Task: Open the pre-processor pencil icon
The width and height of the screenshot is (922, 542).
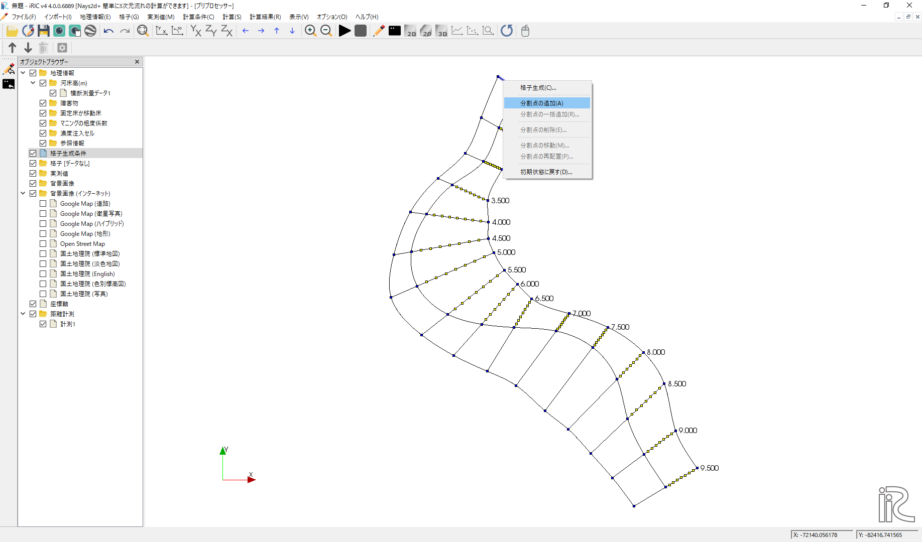Action: (379, 31)
